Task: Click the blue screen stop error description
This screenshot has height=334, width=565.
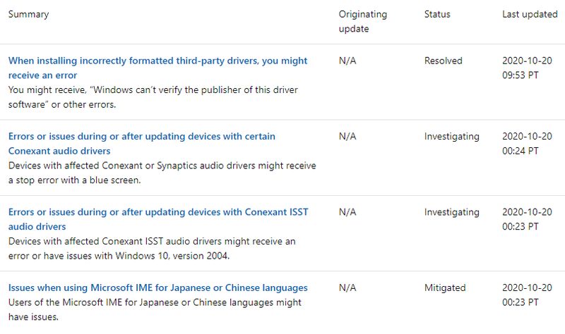Action: click(x=162, y=173)
